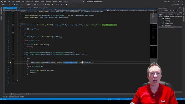This screenshot has width=185, height=104.
Task: Click the Save All icon
Action: [x=17, y=5]
